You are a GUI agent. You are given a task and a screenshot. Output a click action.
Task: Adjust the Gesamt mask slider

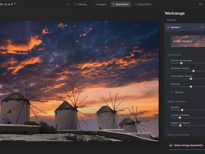[x=182, y=110]
